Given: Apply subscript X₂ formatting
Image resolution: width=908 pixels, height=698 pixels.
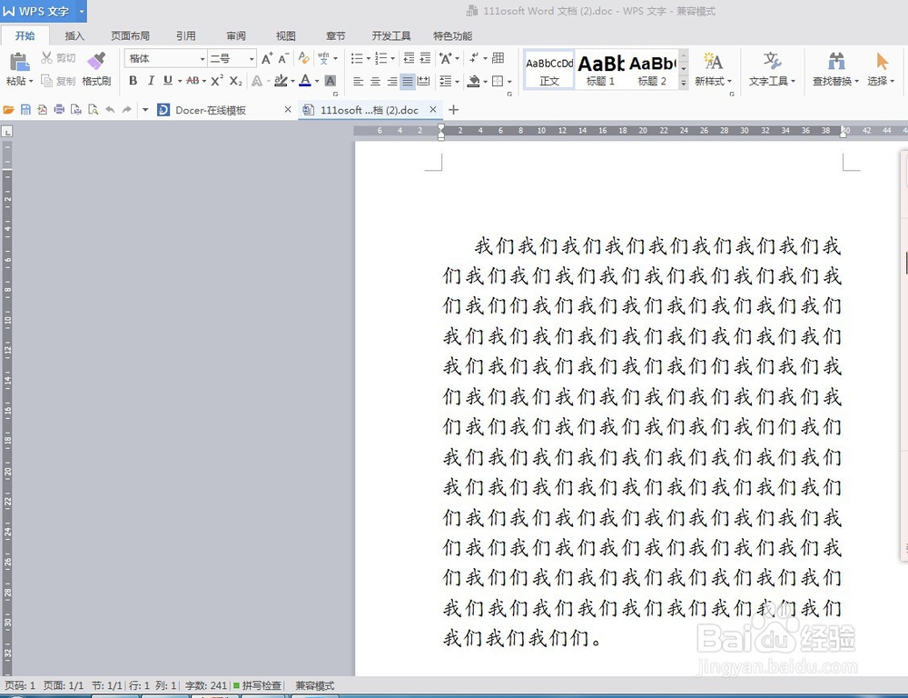Looking at the screenshot, I should point(236,81).
